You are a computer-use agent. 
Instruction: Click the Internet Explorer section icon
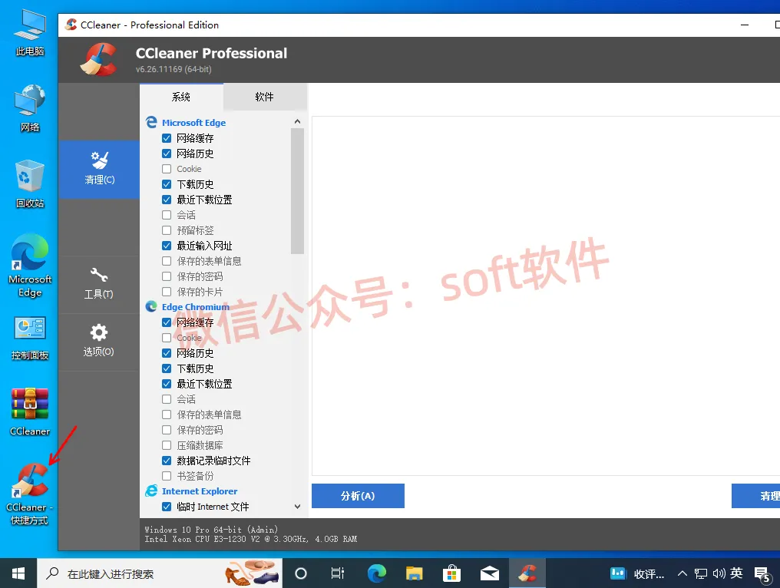(x=151, y=491)
